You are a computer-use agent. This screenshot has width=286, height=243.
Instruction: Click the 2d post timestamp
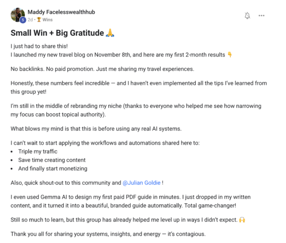(31, 19)
